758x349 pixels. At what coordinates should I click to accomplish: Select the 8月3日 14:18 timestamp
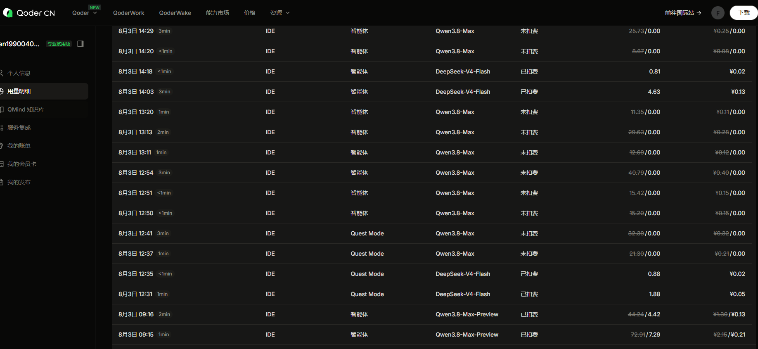(135, 71)
